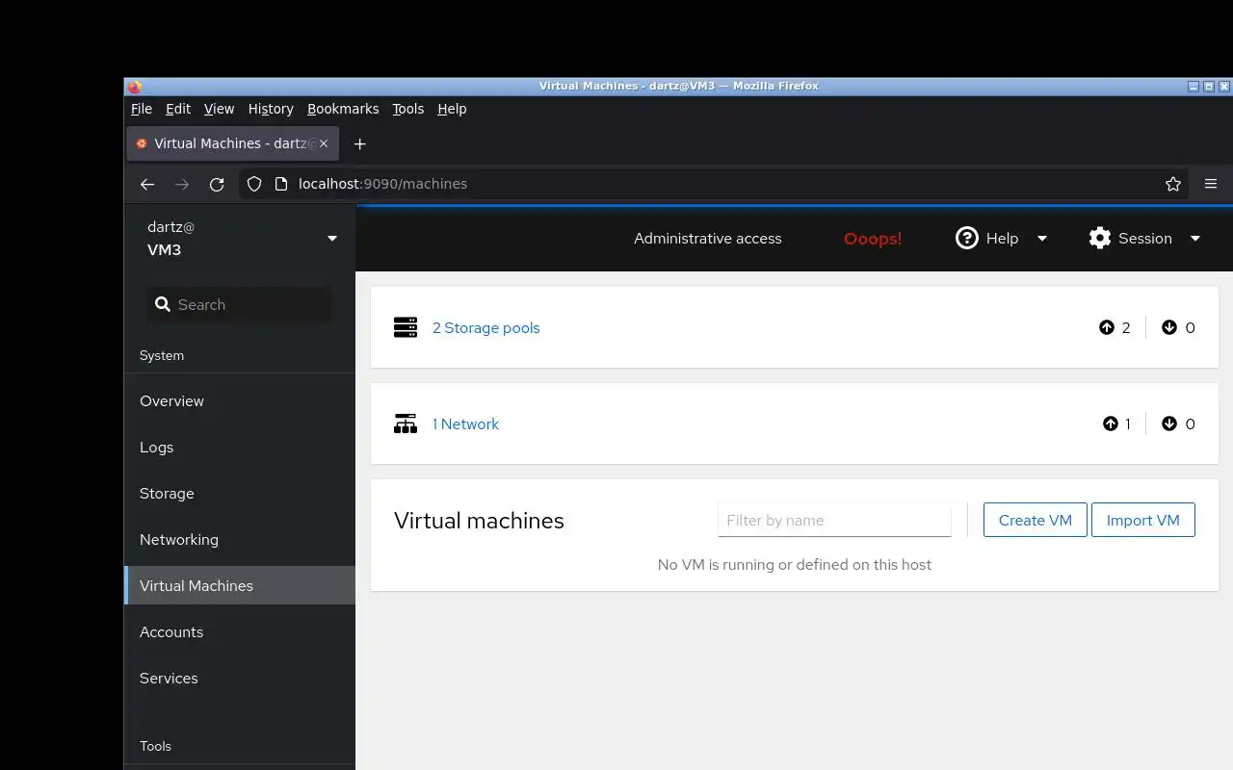Screen dimensions: 1233x770
Task: Click the forward arrow navigation icon
Action: [x=182, y=184]
